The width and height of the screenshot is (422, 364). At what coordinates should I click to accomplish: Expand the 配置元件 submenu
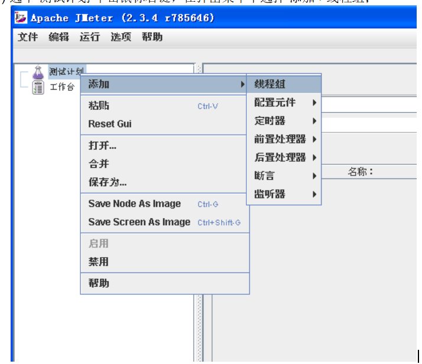[x=284, y=102]
